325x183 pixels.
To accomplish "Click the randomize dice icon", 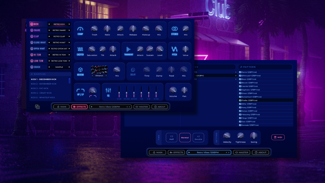I will [x=37, y=107].
